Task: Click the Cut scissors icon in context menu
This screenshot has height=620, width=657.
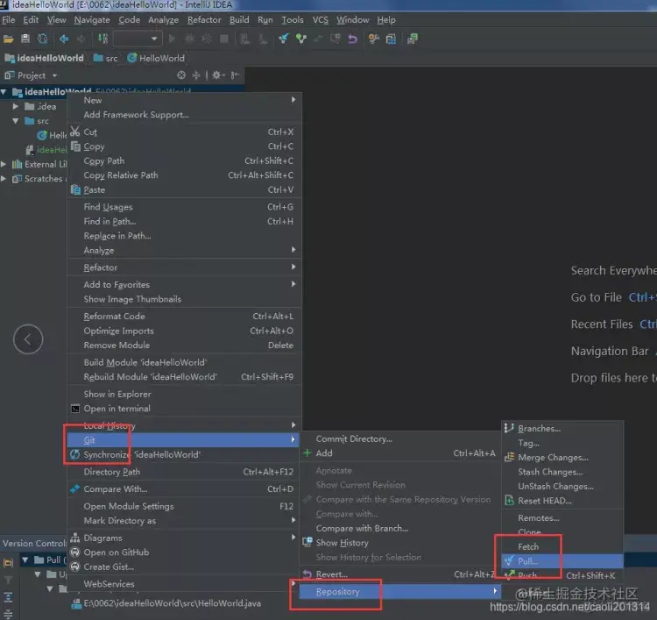Action: pyautogui.click(x=75, y=132)
